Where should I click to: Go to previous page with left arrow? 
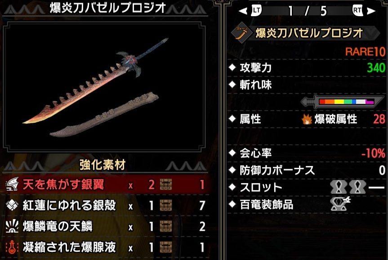click(243, 11)
